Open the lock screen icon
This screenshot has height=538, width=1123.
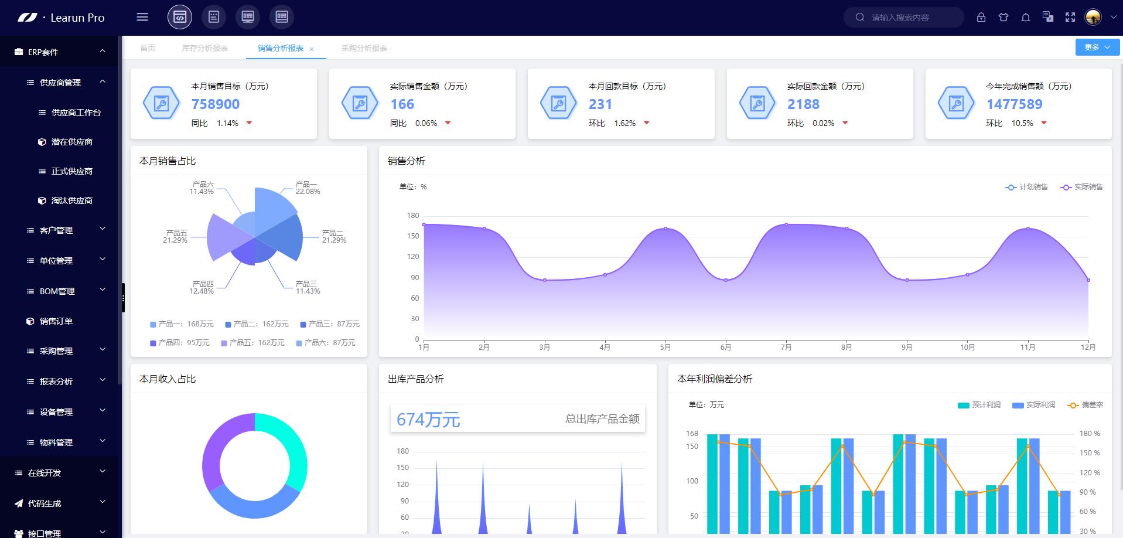(981, 17)
